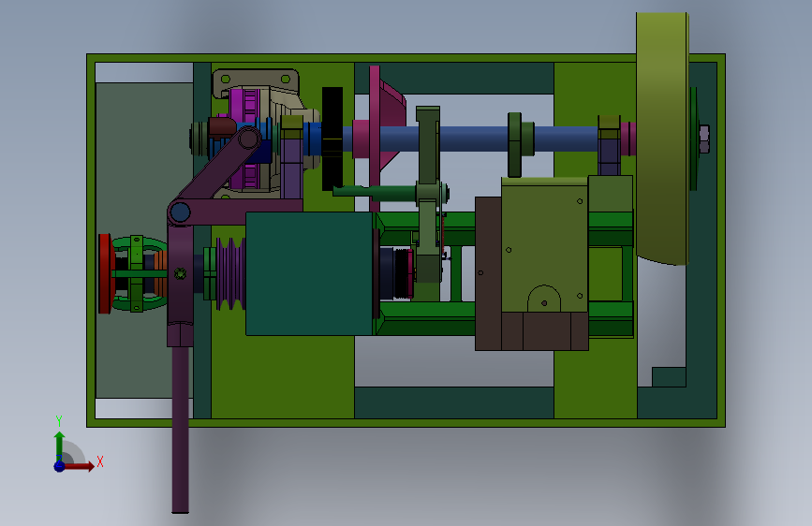The image size is (812, 526).
Task: Select the blue pivot pin on the lever
Action: (180, 212)
